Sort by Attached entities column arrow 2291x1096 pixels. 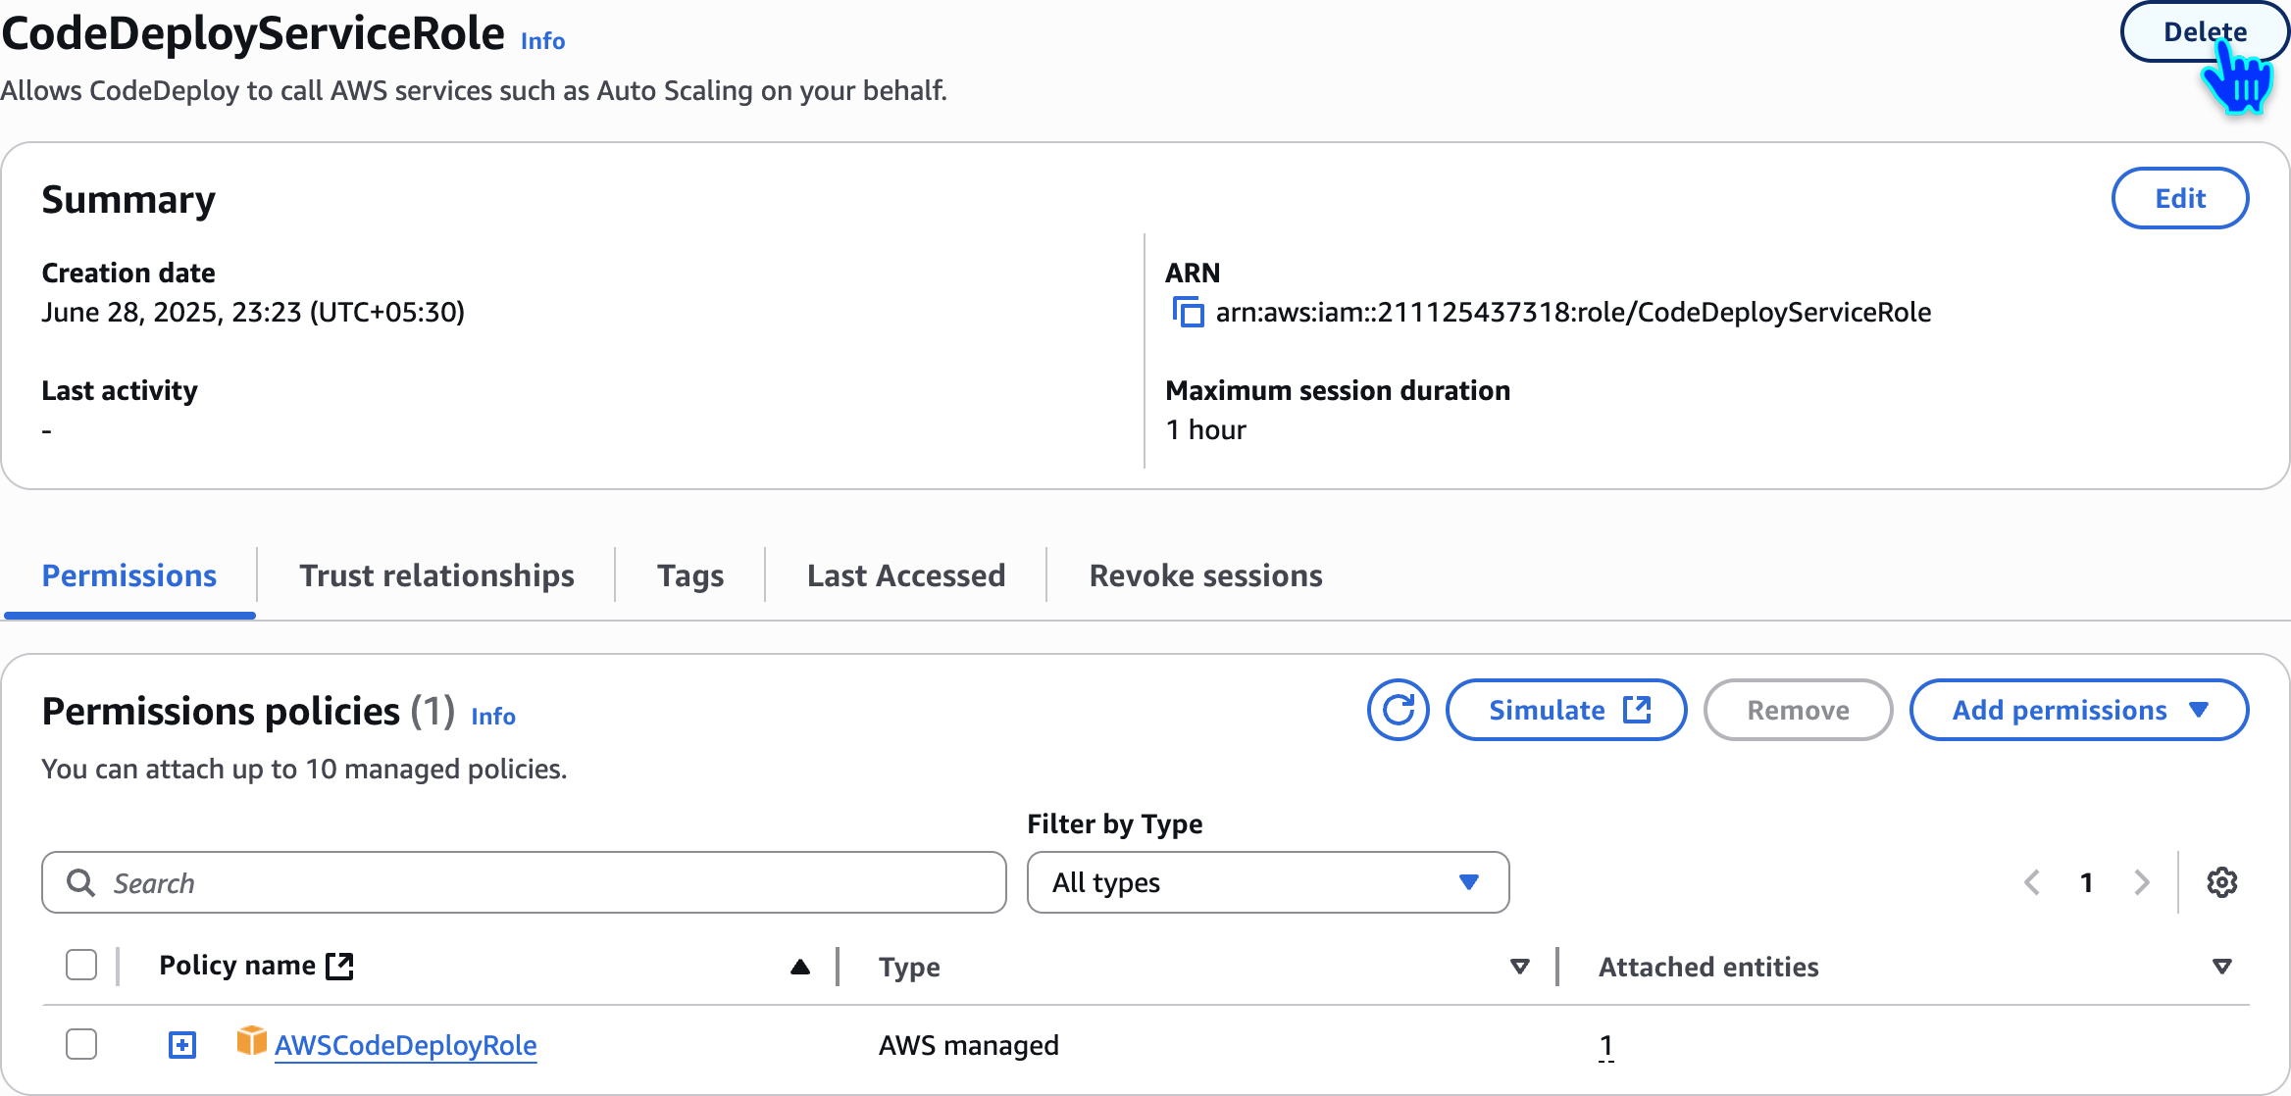click(x=2222, y=967)
